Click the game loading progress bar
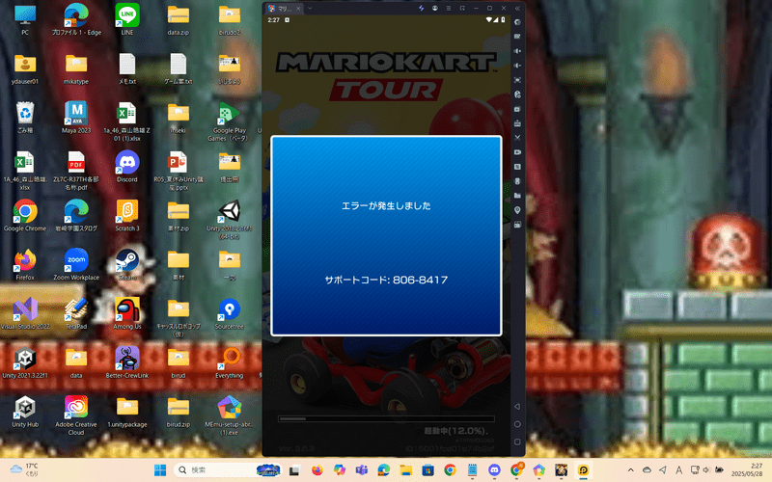772x482 pixels. click(386, 419)
